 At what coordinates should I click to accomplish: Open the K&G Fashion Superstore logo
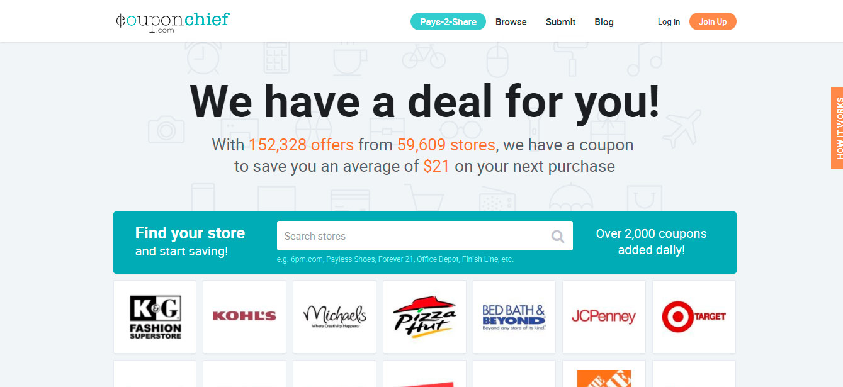tap(155, 317)
